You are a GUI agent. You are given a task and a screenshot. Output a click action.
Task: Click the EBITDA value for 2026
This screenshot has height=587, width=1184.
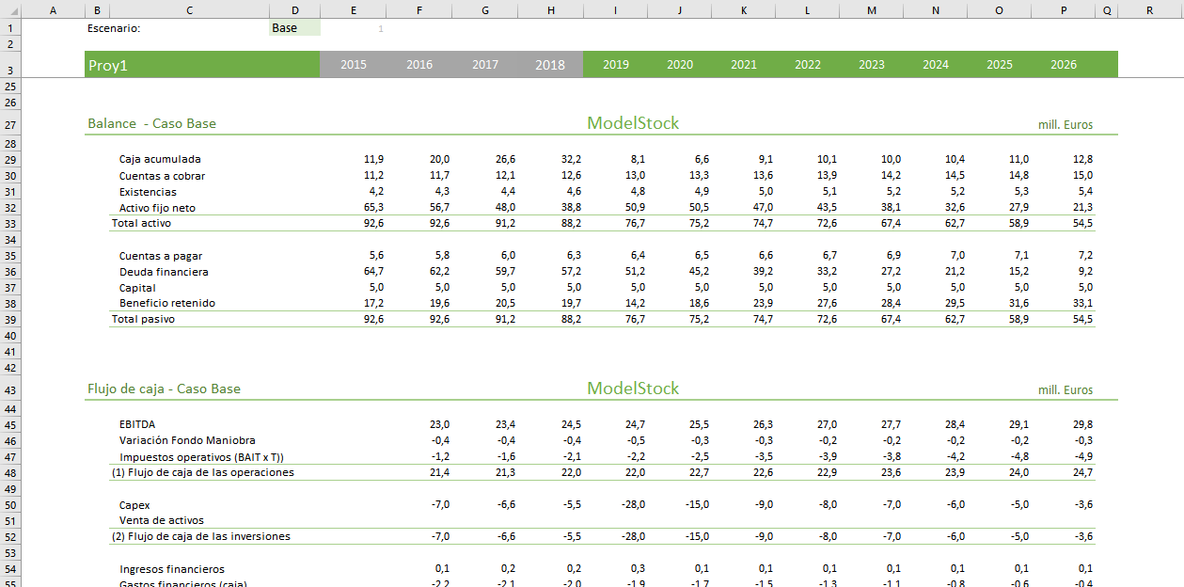1082,424
